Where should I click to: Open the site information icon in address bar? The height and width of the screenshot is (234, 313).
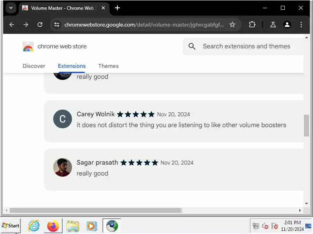[x=57, y=25]
